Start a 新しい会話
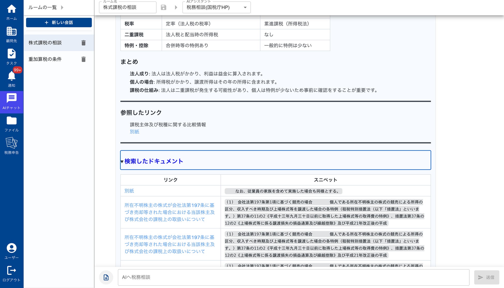 [59, 22]
